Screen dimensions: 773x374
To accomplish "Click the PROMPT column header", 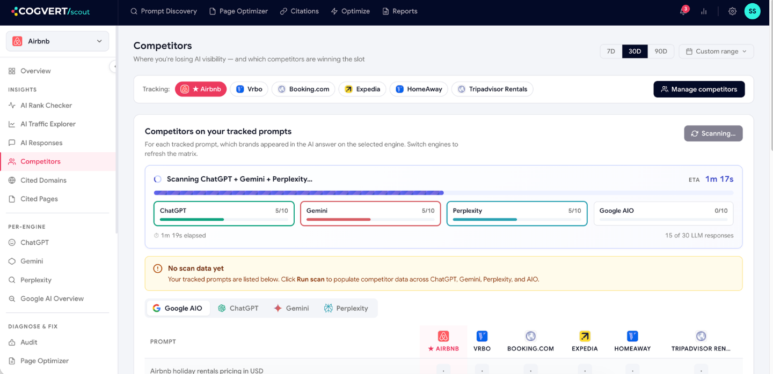I will pos(163,341).
